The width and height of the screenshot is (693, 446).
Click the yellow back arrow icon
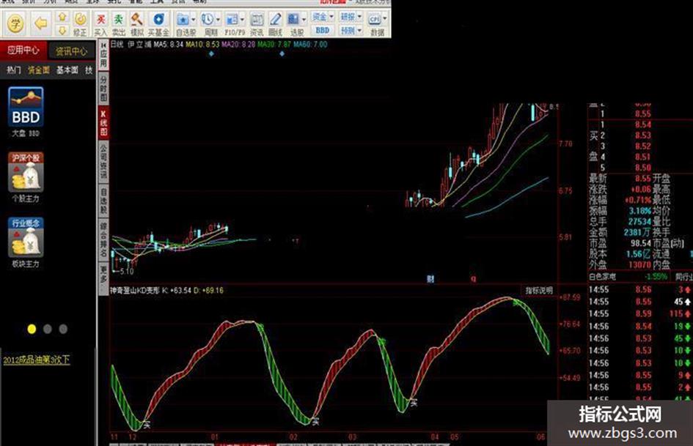[x=40, y=23]
